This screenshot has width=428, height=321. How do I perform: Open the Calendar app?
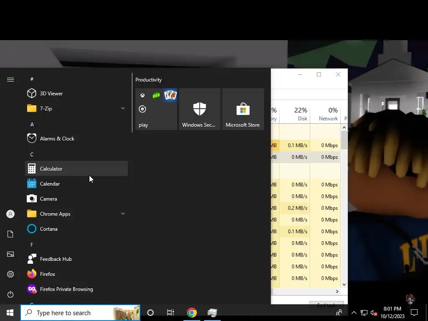pyautogui.click(x=76, y=184)
